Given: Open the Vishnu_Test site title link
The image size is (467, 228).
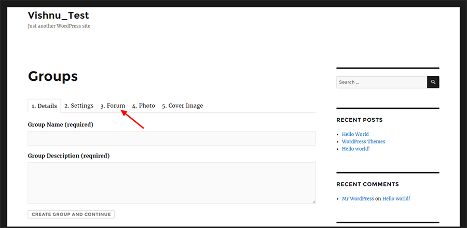Looking at the screenshot, I should pyautogui.click(x=58, y=15).
